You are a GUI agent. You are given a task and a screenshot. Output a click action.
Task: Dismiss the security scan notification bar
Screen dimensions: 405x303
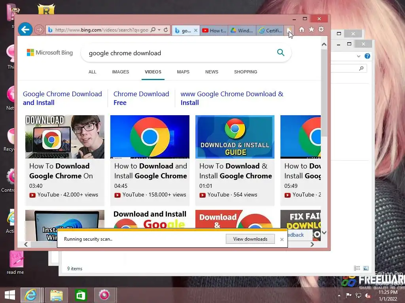pyautogui.click(x=282, y=239)
